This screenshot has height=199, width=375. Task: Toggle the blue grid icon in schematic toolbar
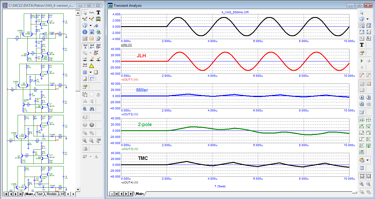point(85,72)
